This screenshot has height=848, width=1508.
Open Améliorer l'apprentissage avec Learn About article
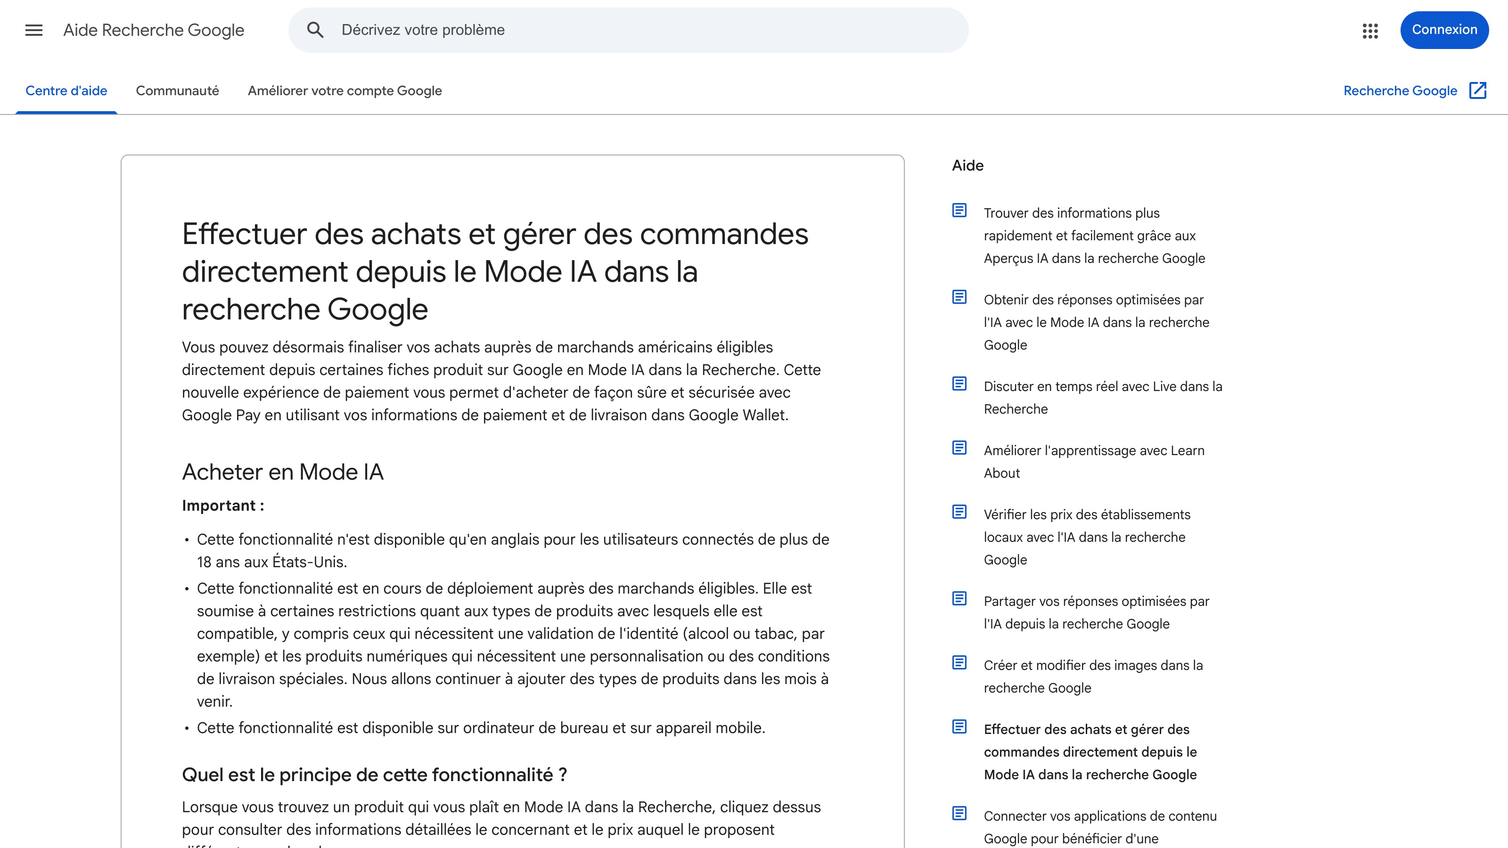[x=1094, y=462]
